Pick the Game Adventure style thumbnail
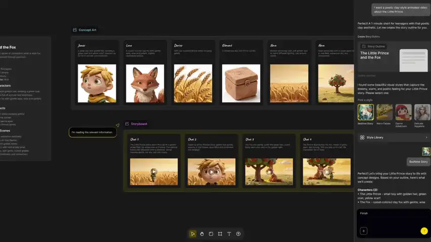431x242 pixels. click(x=404, y=112)
